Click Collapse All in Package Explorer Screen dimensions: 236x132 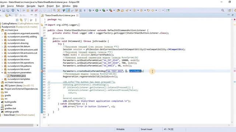(17, 20)
